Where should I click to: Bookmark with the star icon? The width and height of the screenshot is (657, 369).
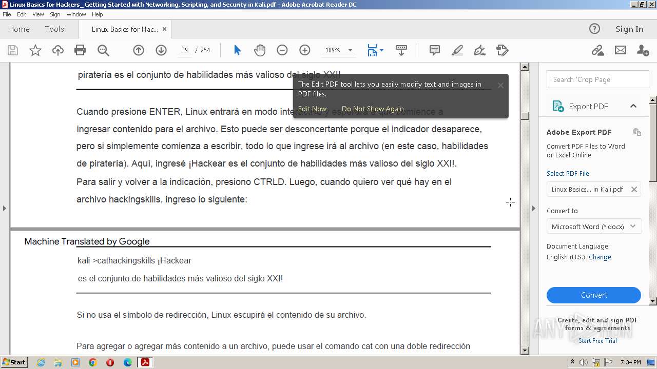(x=35, y=50)
